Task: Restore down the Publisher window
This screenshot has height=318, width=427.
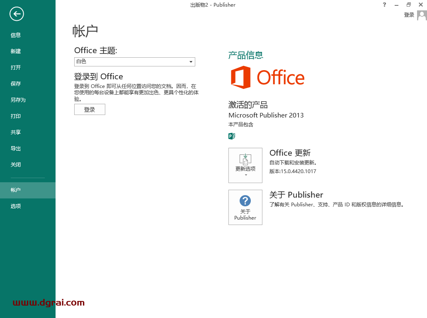Action: (x=408, y=5)
